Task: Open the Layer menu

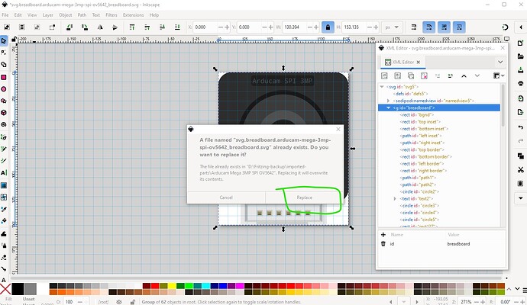Action: 47,15
